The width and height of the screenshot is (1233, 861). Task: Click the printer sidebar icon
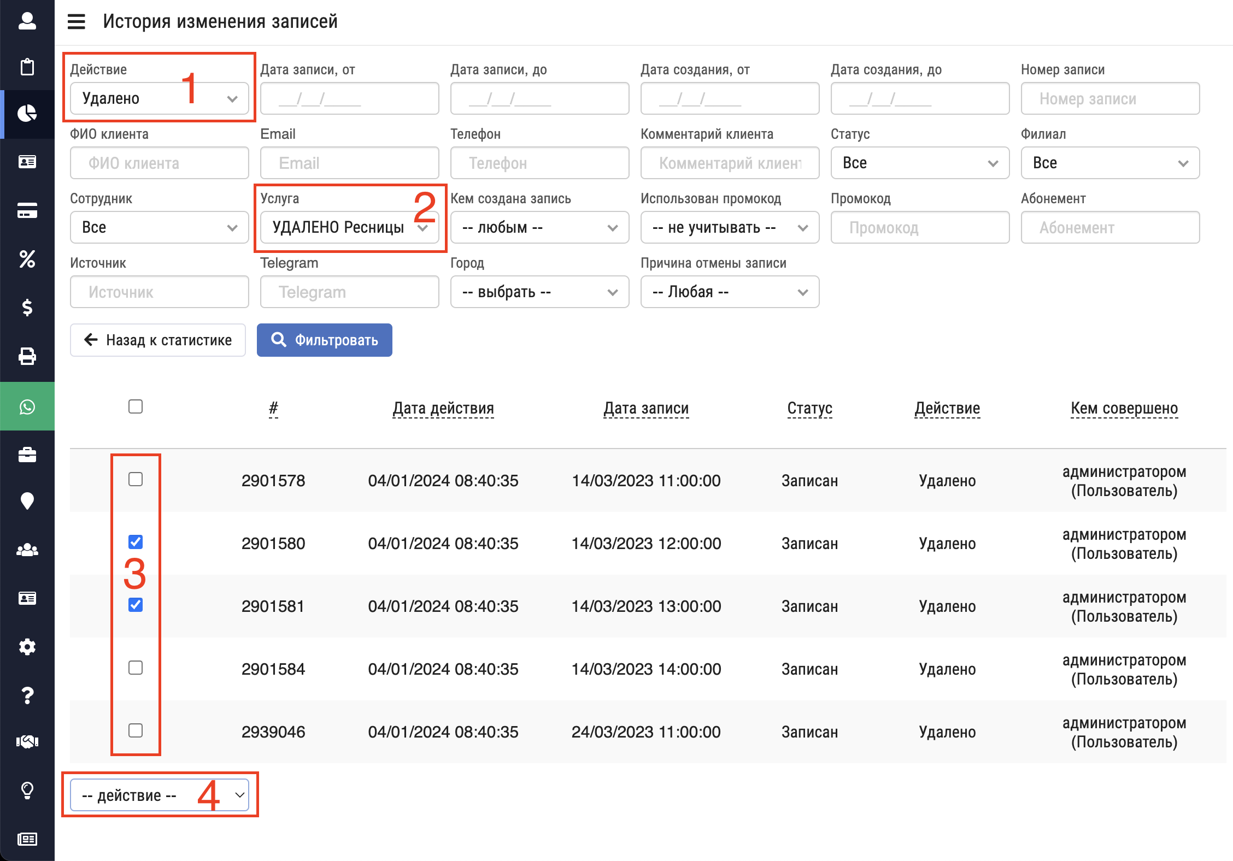27,356
